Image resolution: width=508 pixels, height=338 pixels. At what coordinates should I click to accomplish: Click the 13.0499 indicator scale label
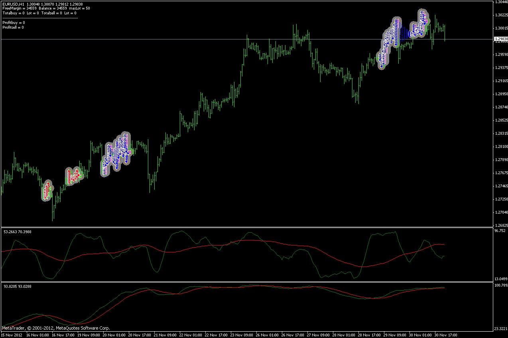click(x=501, y=279)
